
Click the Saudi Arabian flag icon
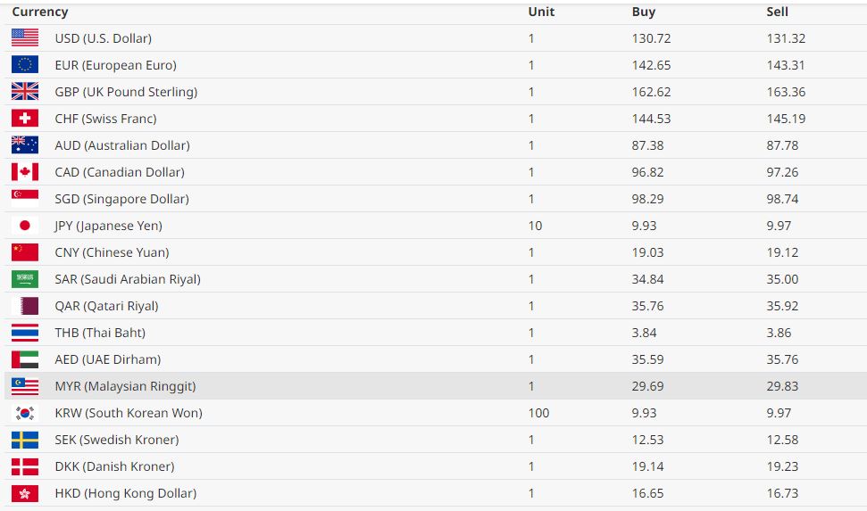[25, 279]
